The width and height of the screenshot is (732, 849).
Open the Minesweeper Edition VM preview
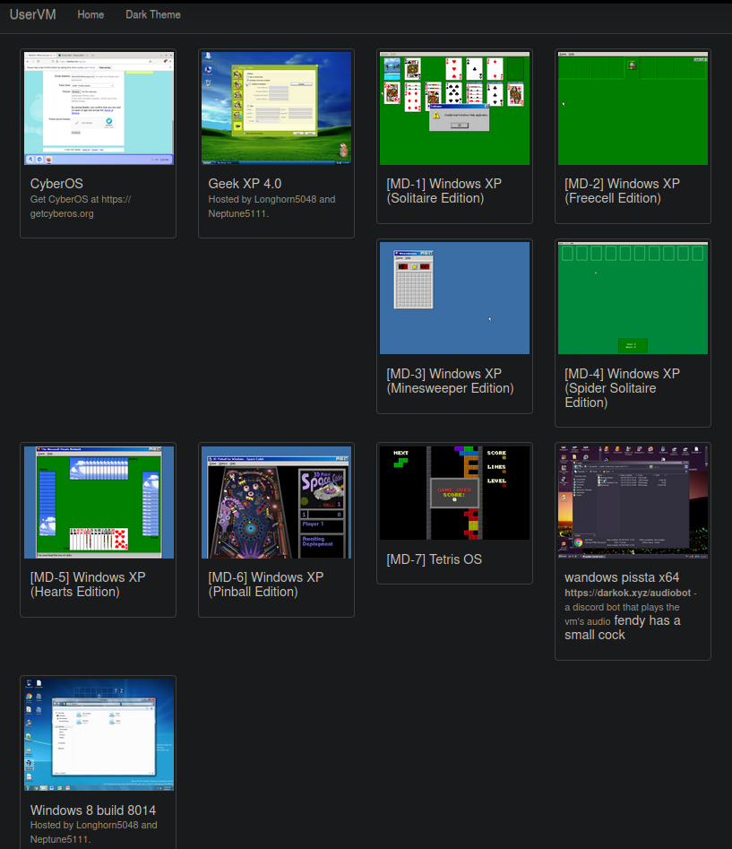pos(454,298)
